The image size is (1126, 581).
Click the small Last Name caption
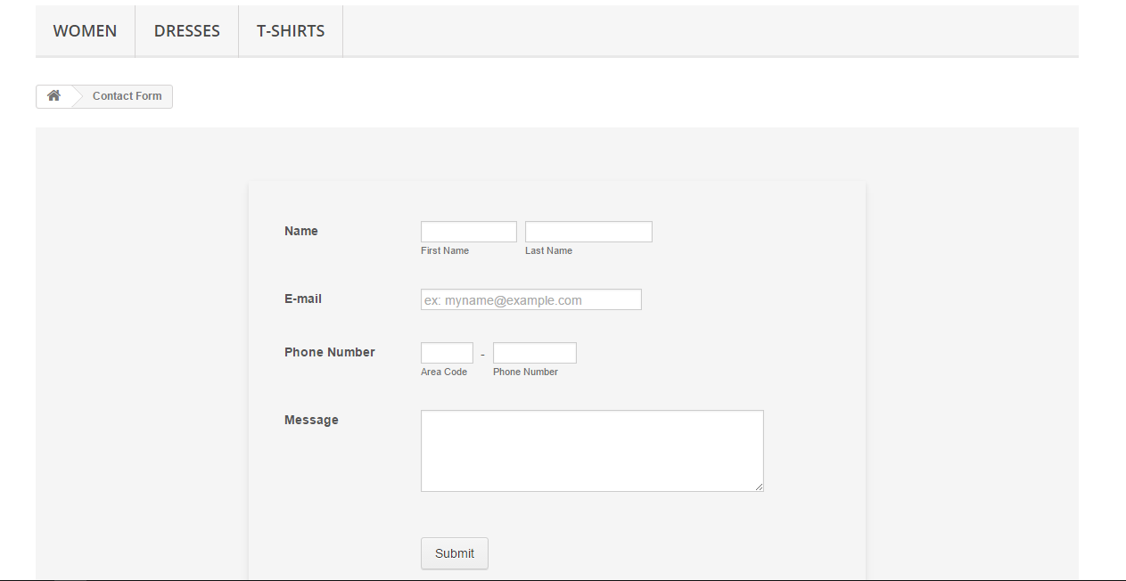tap(548, 251)
